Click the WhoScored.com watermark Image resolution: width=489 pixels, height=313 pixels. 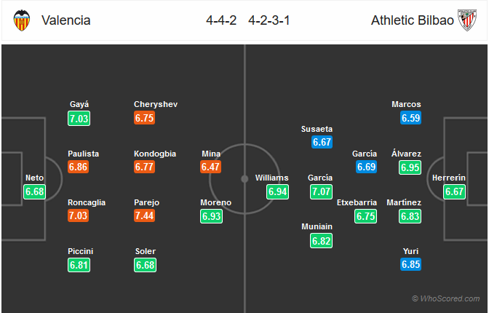click(x=446, y=298)
